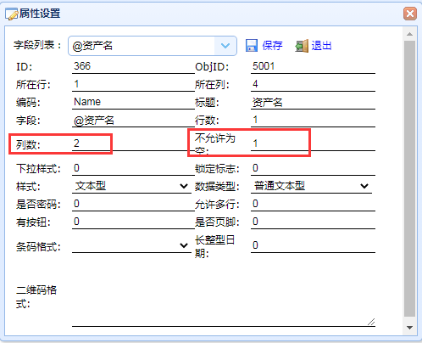This screenshot has height=343, width=422.
Task: Click the 锁定标志 input field
Action: click(313, 168)
